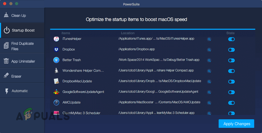Image resolution: width=262 pixels, height=133 pixels.
Task: Click the Apply Changes button
Action: (236, 124)
